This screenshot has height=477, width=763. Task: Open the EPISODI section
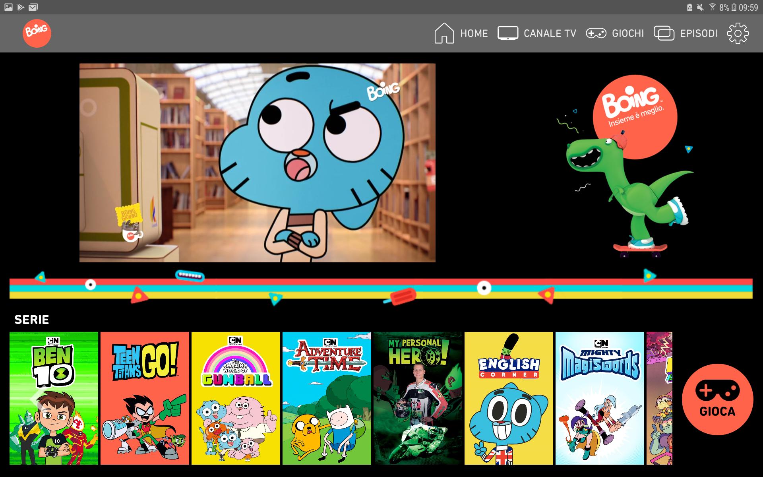coord(699,33)
